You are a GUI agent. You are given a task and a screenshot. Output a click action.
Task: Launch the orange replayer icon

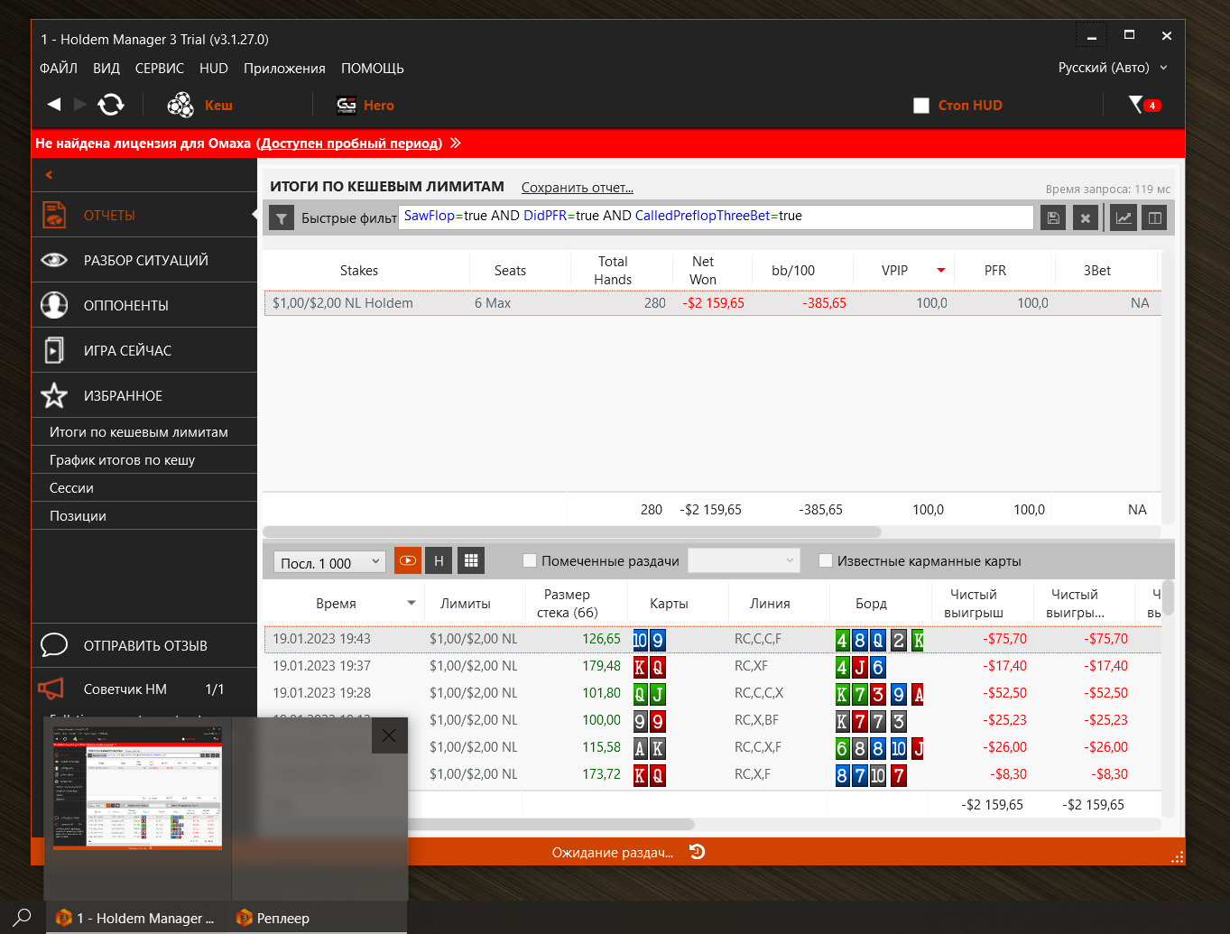(x=408, y=560)
